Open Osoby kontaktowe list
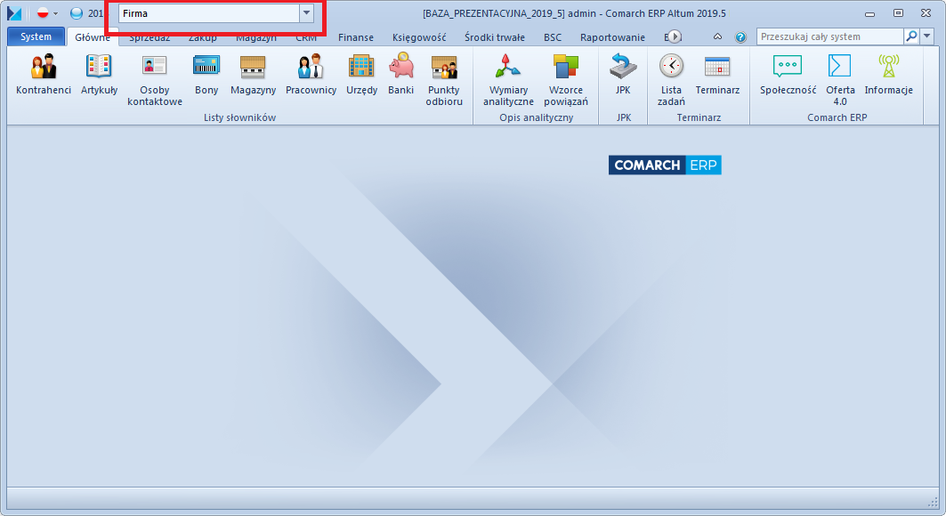This screenshot has width=946, height=516. coord(155,79)
